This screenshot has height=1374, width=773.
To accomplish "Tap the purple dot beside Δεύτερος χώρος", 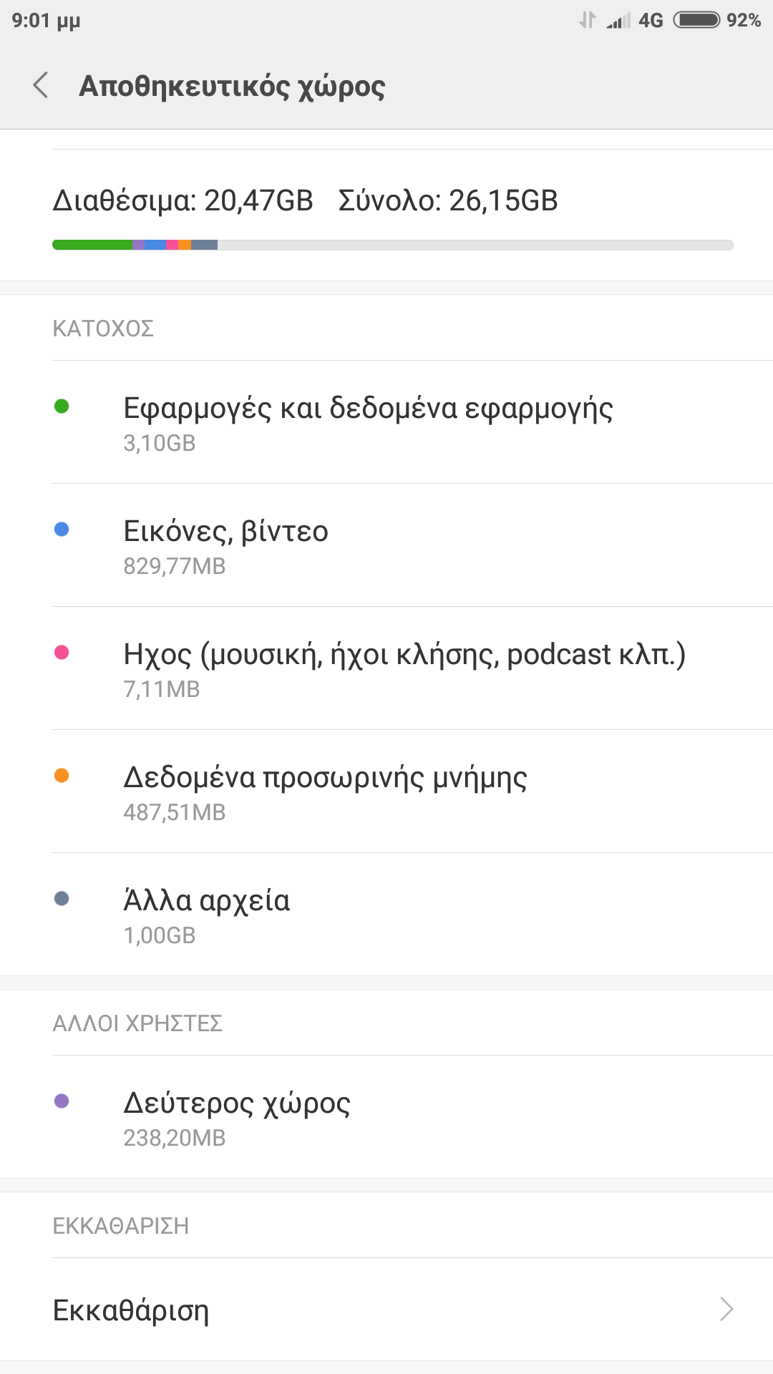I will [x=62, y=1101].
